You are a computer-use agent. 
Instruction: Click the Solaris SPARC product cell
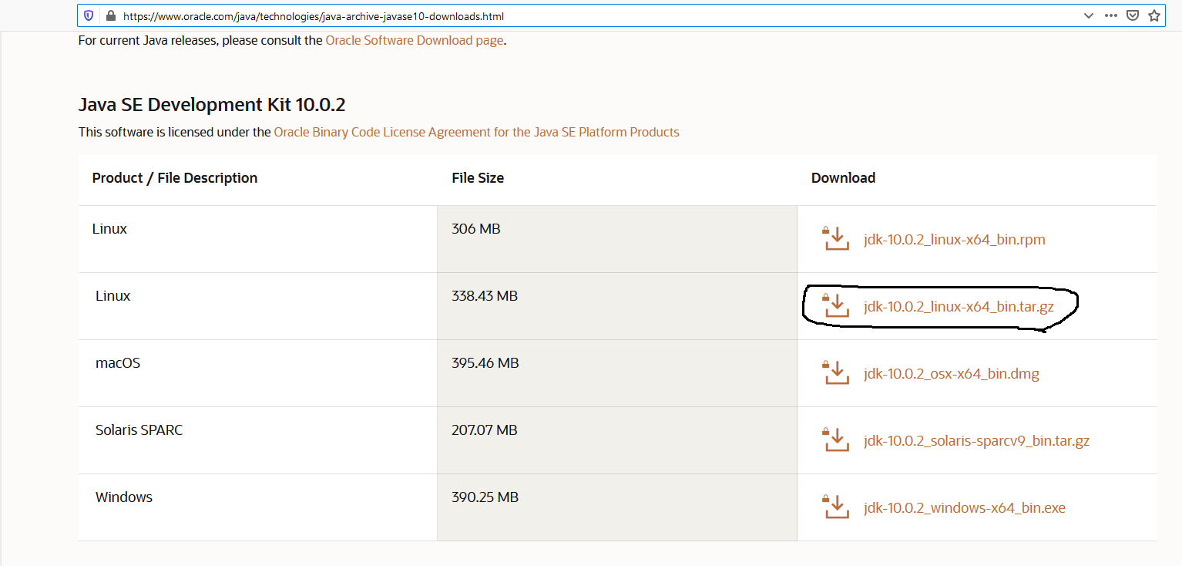(257, 440)
